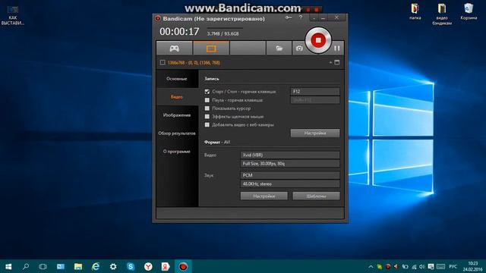486x273 pixels.
Task: Show hidden tray icons chevron
Action: (x=371, y=266)
